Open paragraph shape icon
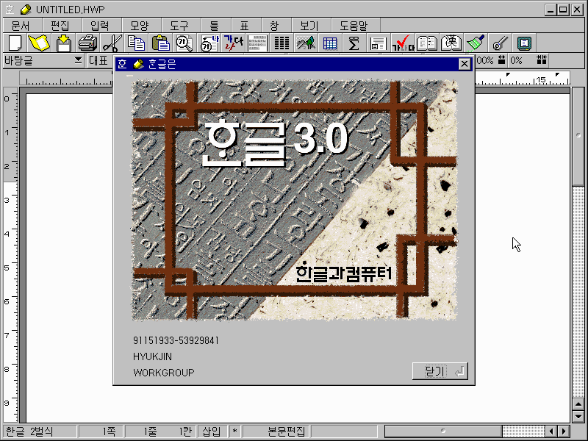This screenshot has width=588, height=441. point(257,43)
